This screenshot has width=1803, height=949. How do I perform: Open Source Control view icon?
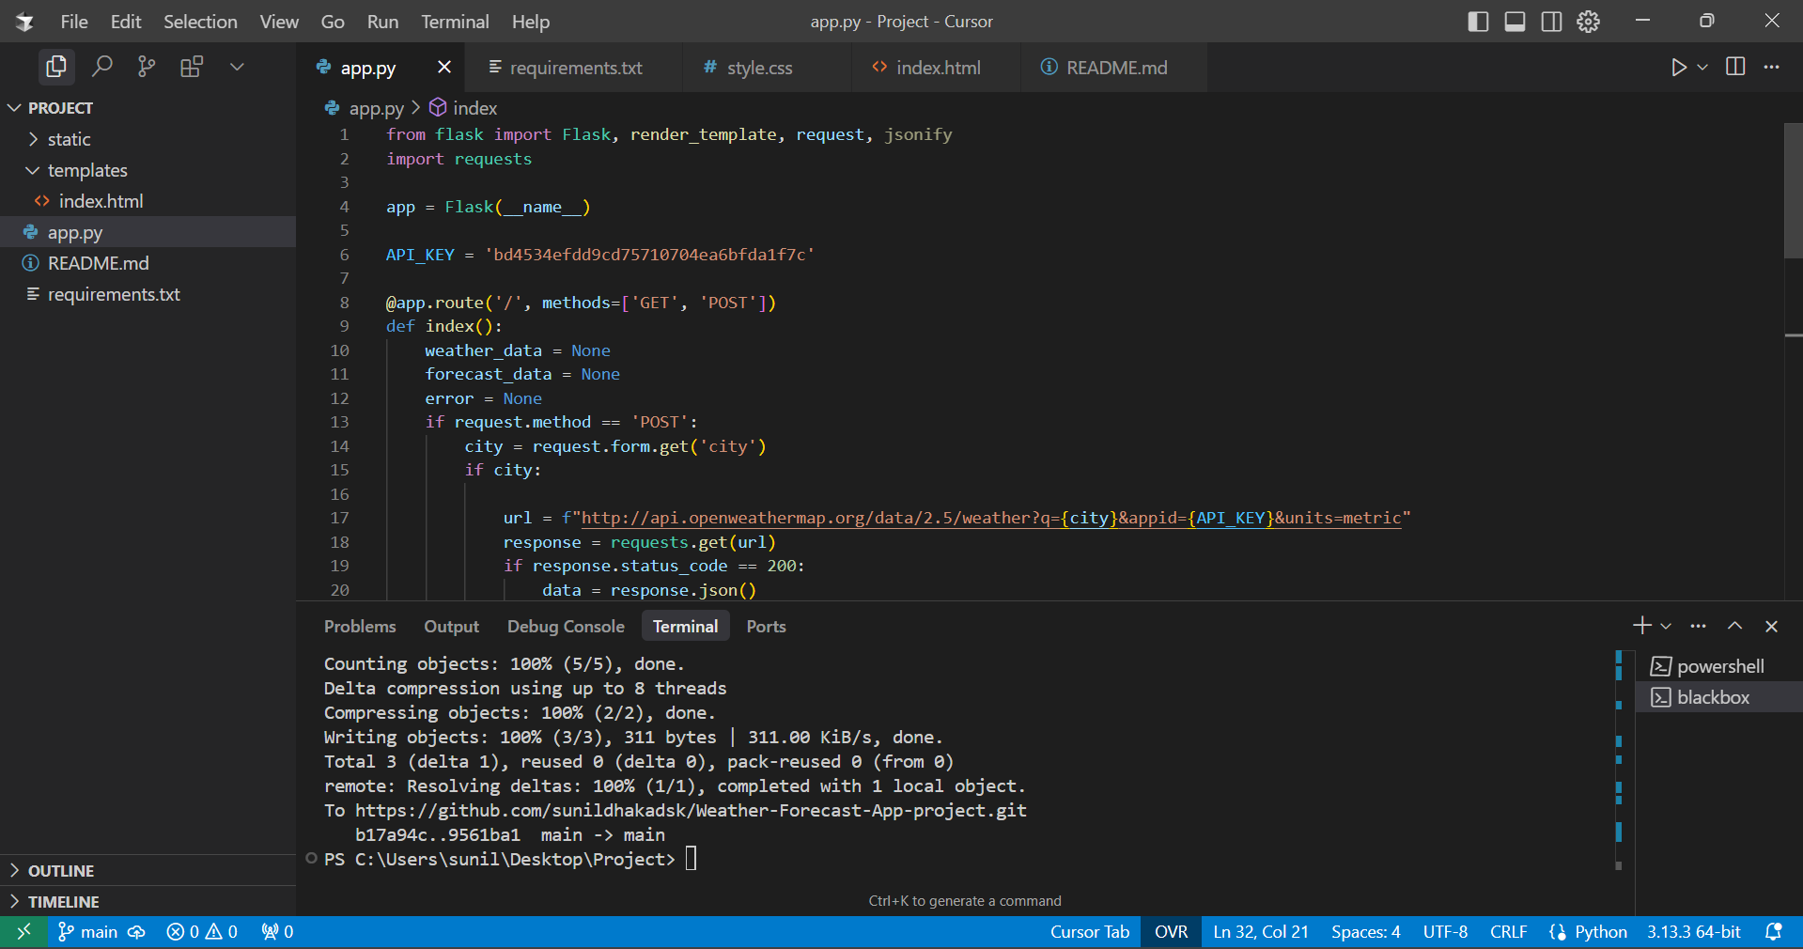(x=147, y=67)
